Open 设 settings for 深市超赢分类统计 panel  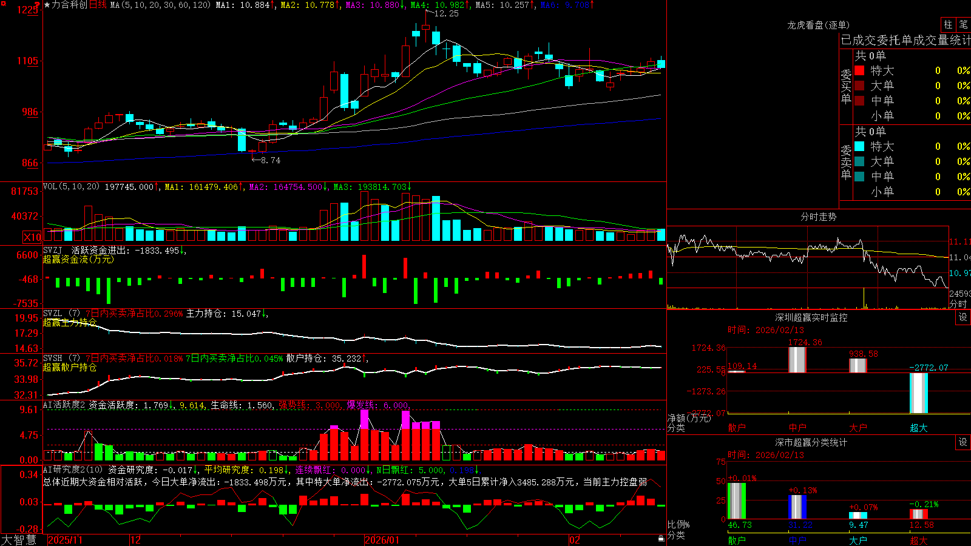click(x=963, y=442)
